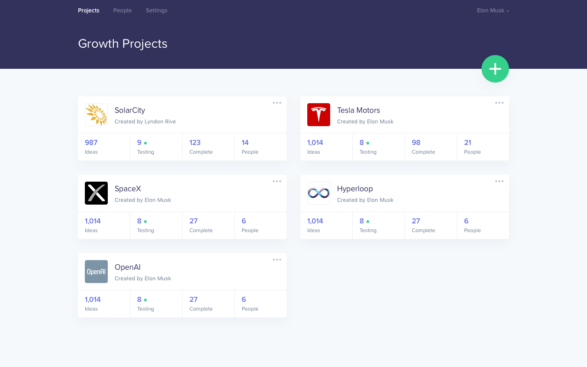Click the Hyperloop infinity logo

pyautogui.click(x=319, y=193)
